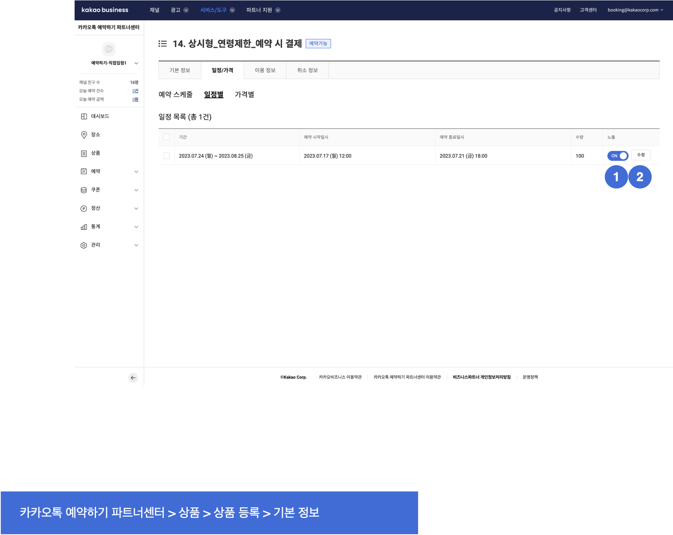This screenshot has width=673, height=535.
Task: Switch to the 취소 정보 tab
Action: (307, 70)
